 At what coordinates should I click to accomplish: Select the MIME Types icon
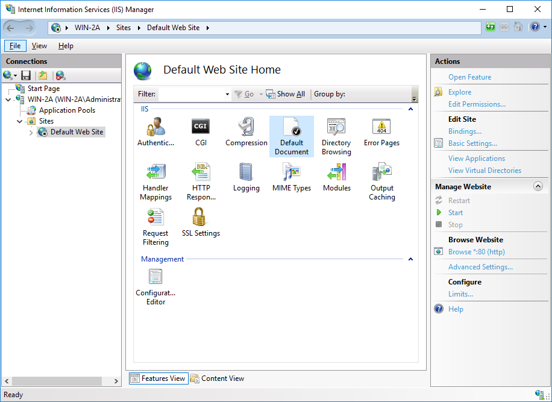291,172
